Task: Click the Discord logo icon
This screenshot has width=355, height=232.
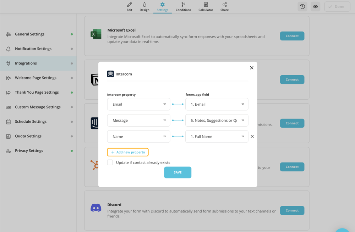Action: (96, 208)
